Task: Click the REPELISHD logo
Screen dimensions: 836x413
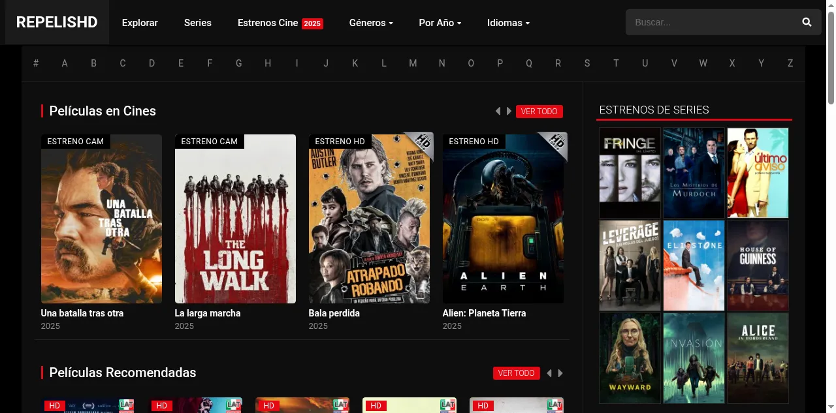Action: (x=57, y=22)
